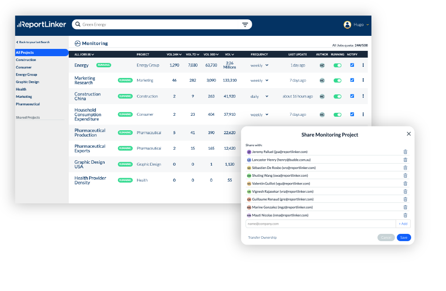The height and width of the screenshot is (291, 446).
Task: Click the ReportLinker logo
Action: 42,25
